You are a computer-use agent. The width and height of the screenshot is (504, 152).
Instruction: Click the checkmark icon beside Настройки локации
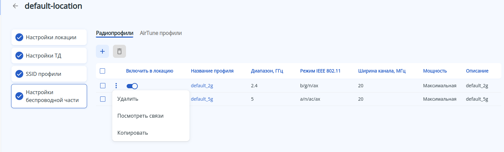(x=19, y=37)
